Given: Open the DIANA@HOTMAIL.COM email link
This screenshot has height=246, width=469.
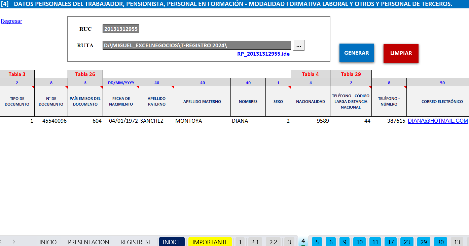Looking at the screenshot, I should 437,121.
